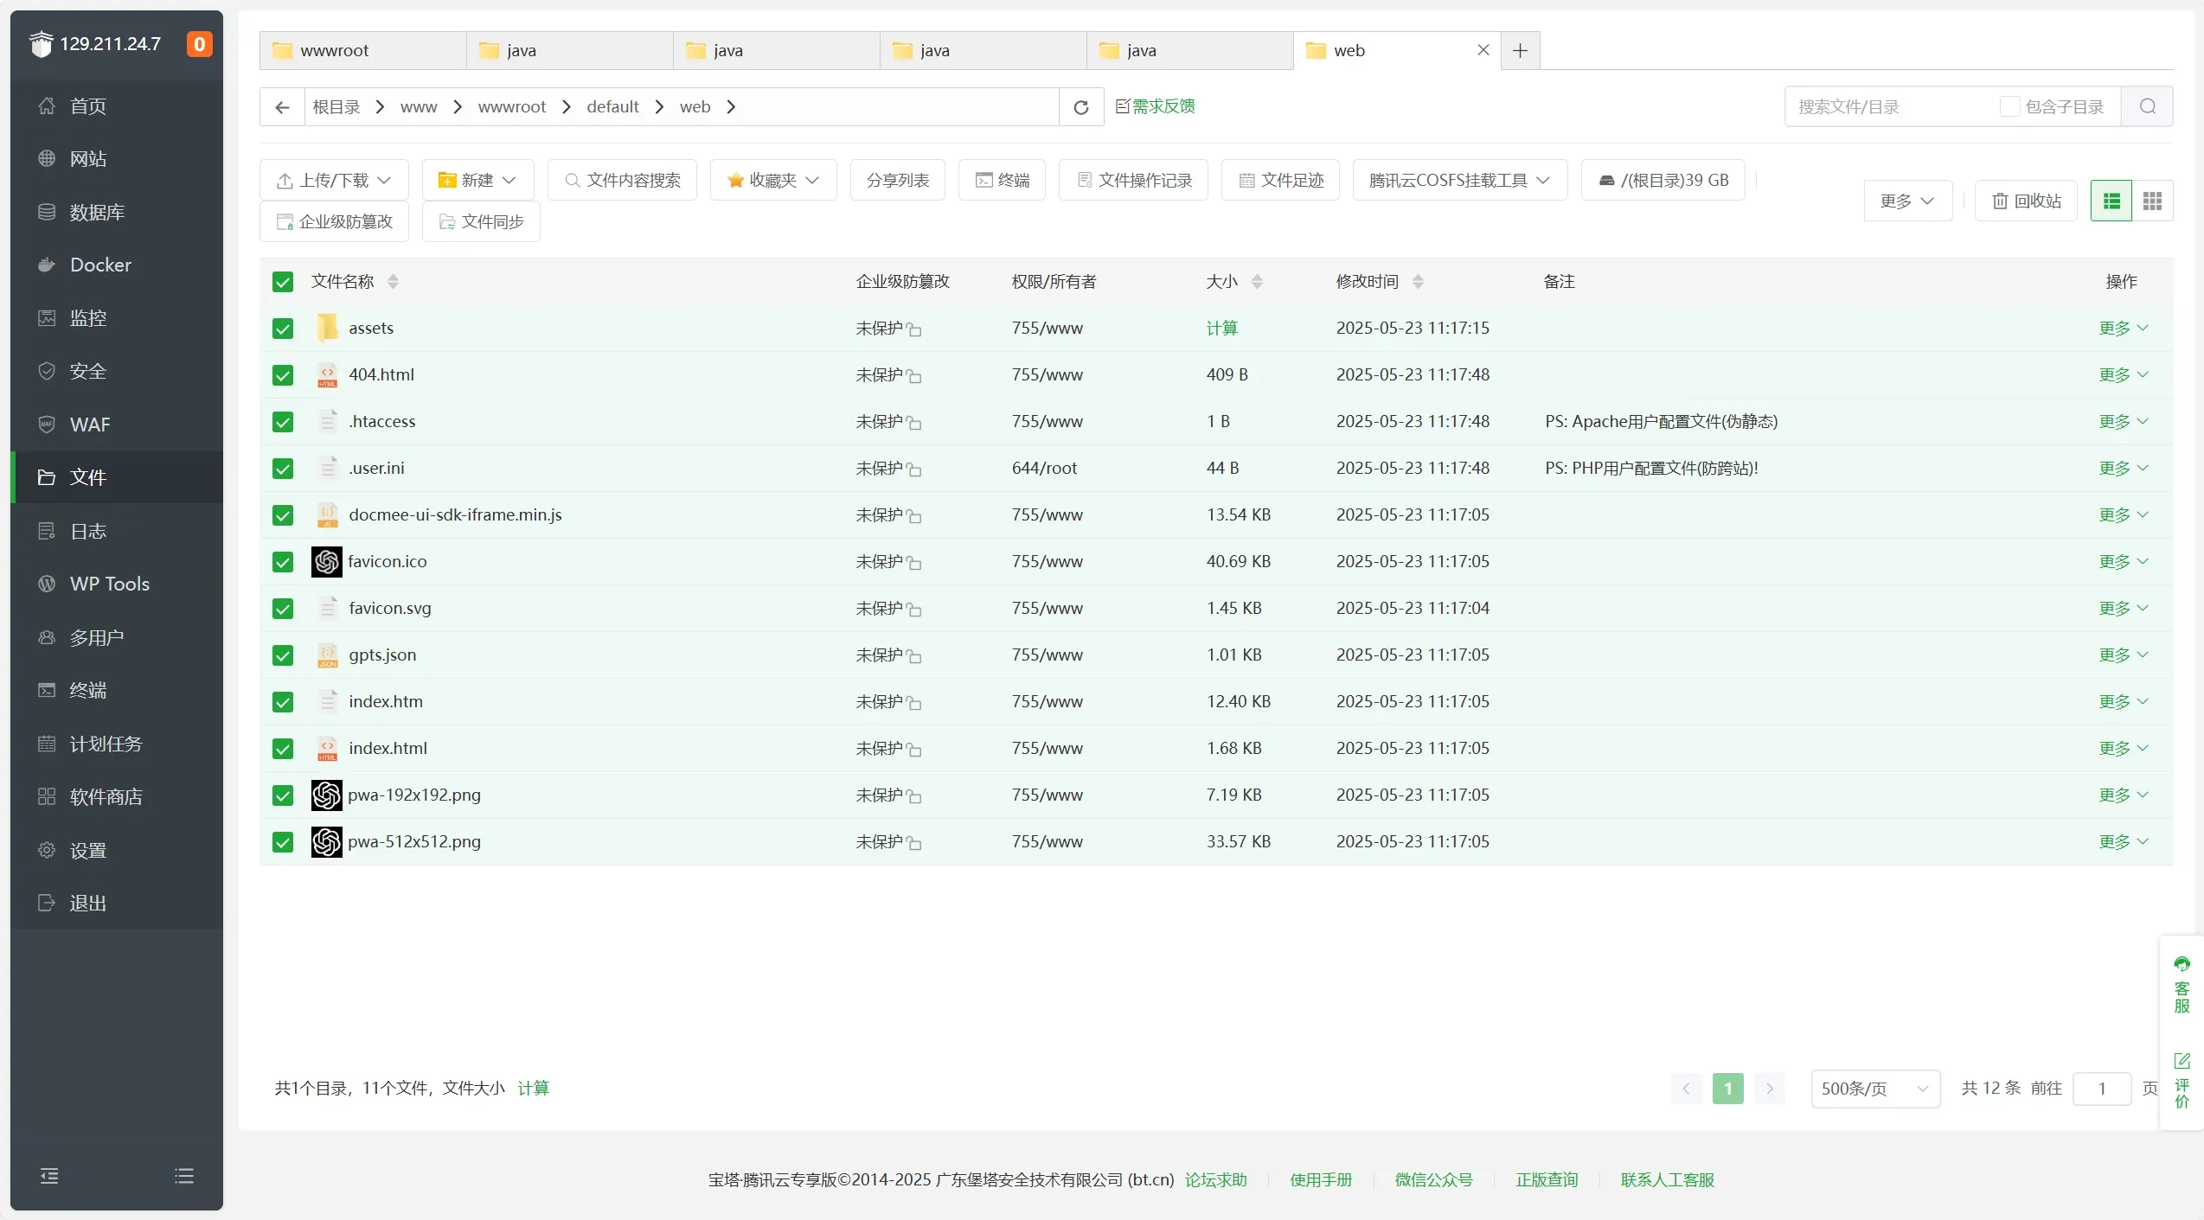This screenshot has width=2204, height=1220.
Task: Click the forum help footer link
Action: (x=1215, y=1180)
